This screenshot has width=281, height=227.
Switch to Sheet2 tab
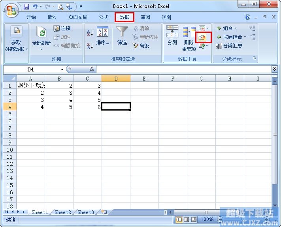coord(63,212)
